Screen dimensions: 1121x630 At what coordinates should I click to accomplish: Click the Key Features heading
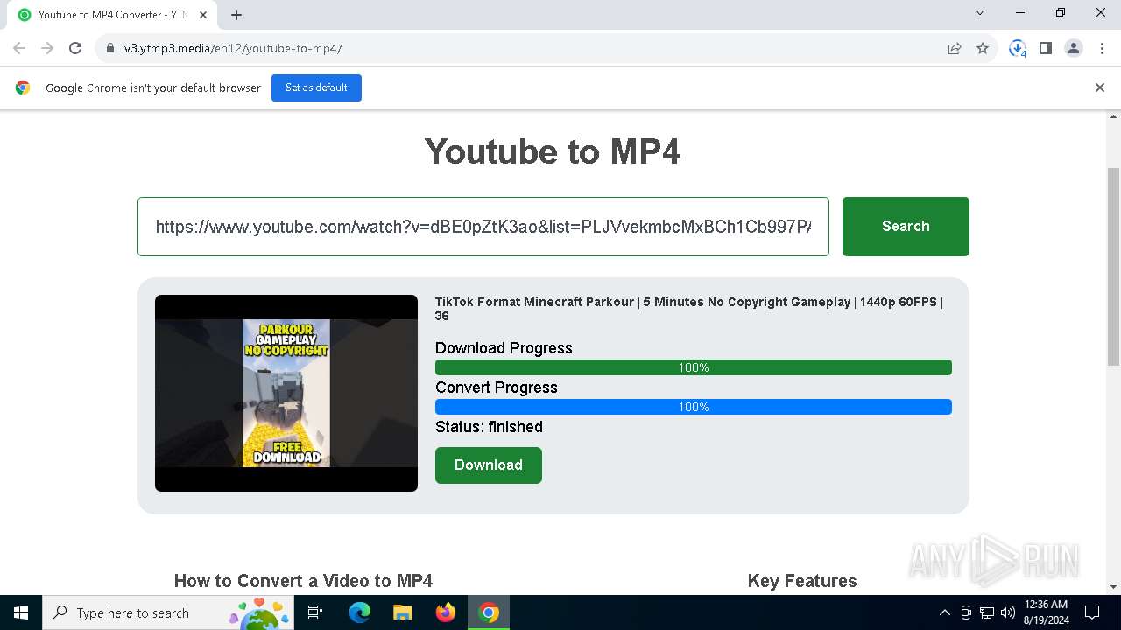click(x=802, y=581)
